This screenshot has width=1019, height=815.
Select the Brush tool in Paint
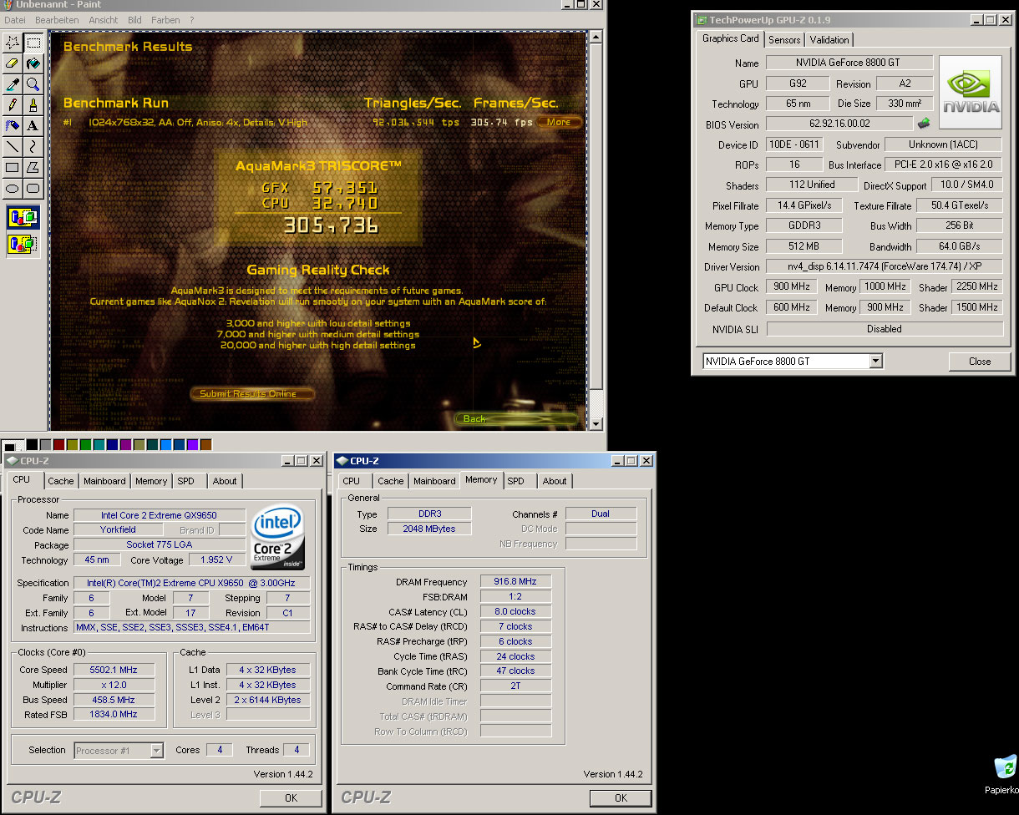(x=33, y=104)
